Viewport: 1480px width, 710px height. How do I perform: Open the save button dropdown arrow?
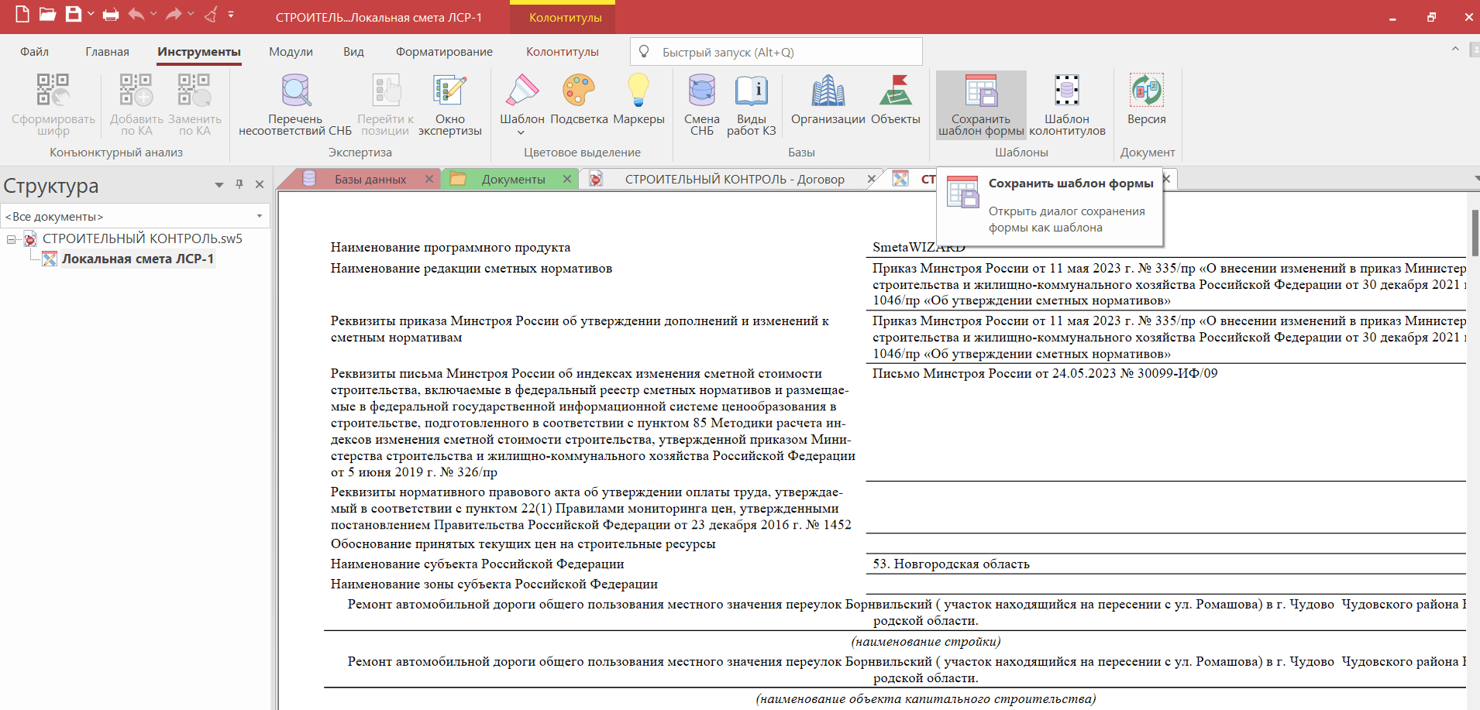[91, 14]
